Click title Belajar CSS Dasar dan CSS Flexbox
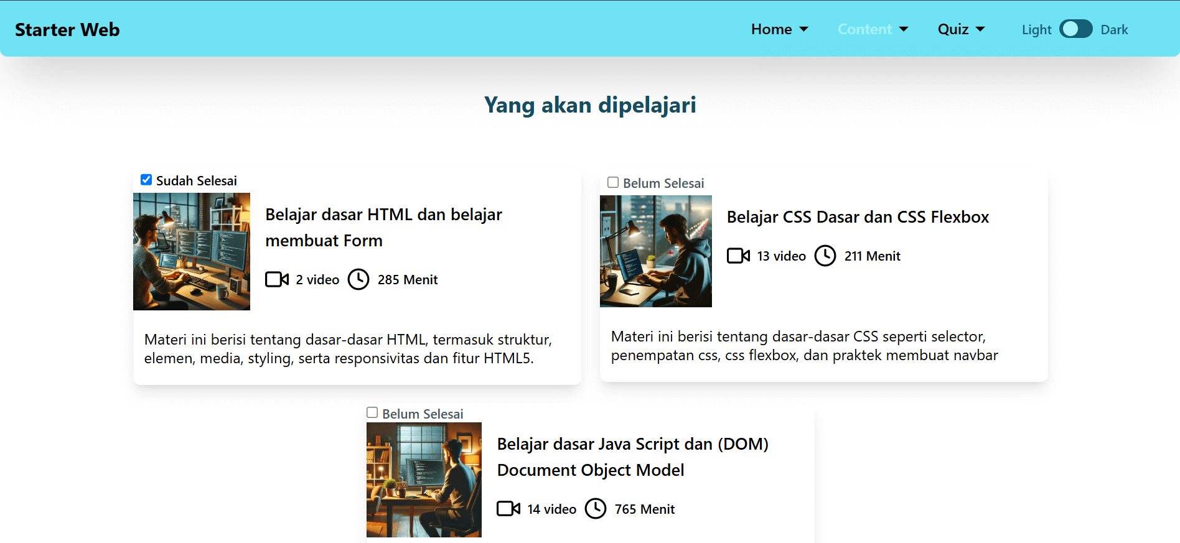This screenshot has height=543, width=1180. (858, 217)
